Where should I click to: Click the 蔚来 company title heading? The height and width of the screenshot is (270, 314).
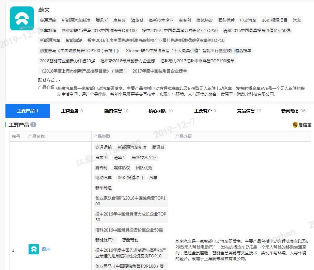click(44, 10)
